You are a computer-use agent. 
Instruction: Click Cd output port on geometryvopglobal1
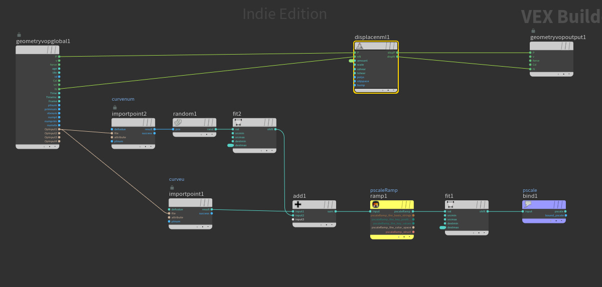59,81
